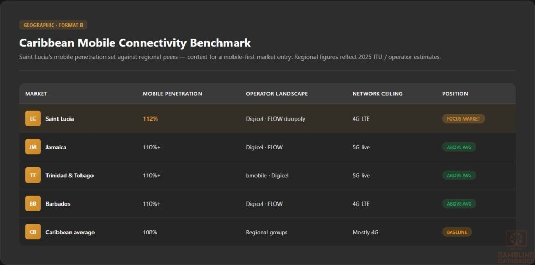Select the Trinidad & Tobago market name
Image resolution: width=535 pixels, height=265 pixels.
[69, 175]
